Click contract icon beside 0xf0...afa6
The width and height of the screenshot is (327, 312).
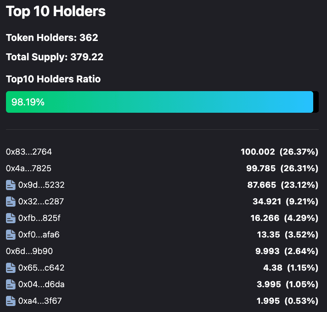[11, 235]
